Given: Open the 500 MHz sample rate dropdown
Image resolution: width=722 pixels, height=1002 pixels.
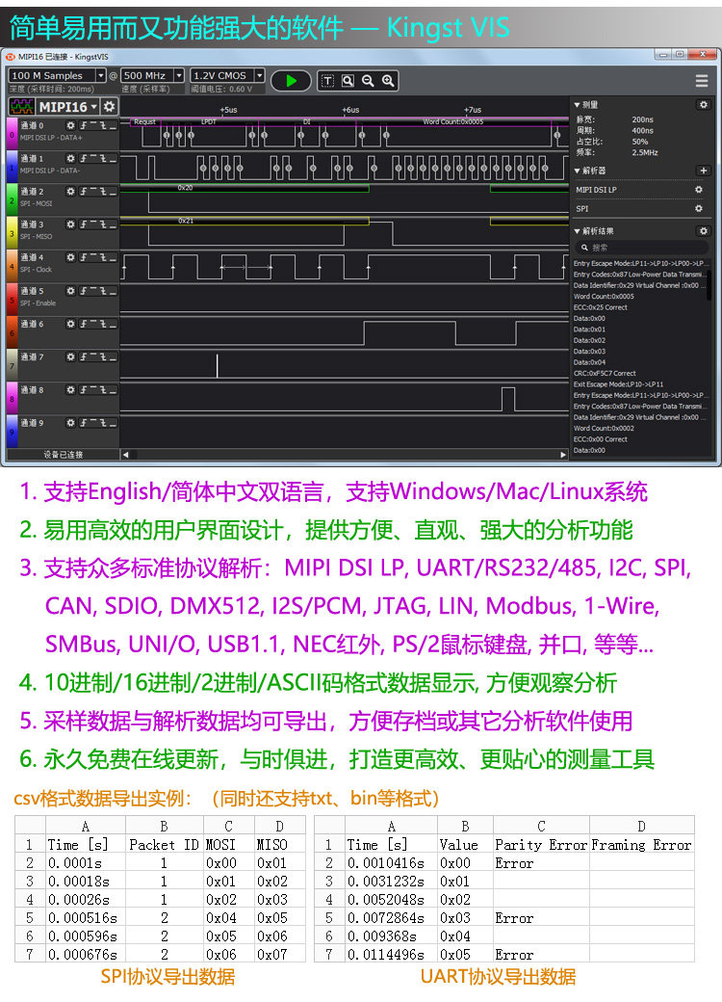Looking at the screenshot, I should [x=152, y=75].
